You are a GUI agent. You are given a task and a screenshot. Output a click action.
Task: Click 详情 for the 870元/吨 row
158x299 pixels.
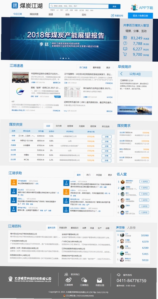pos(106,136)
